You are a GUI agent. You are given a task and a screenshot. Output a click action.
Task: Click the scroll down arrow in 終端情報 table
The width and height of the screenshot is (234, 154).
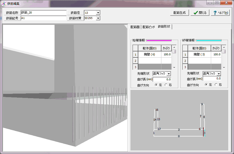[224, 68]
